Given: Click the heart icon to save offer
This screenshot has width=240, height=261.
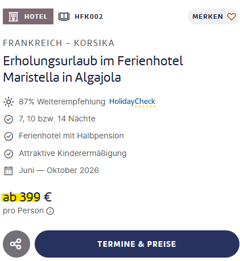Looking at the screenshot, I should pyautogui.click(x=231, y=16).
